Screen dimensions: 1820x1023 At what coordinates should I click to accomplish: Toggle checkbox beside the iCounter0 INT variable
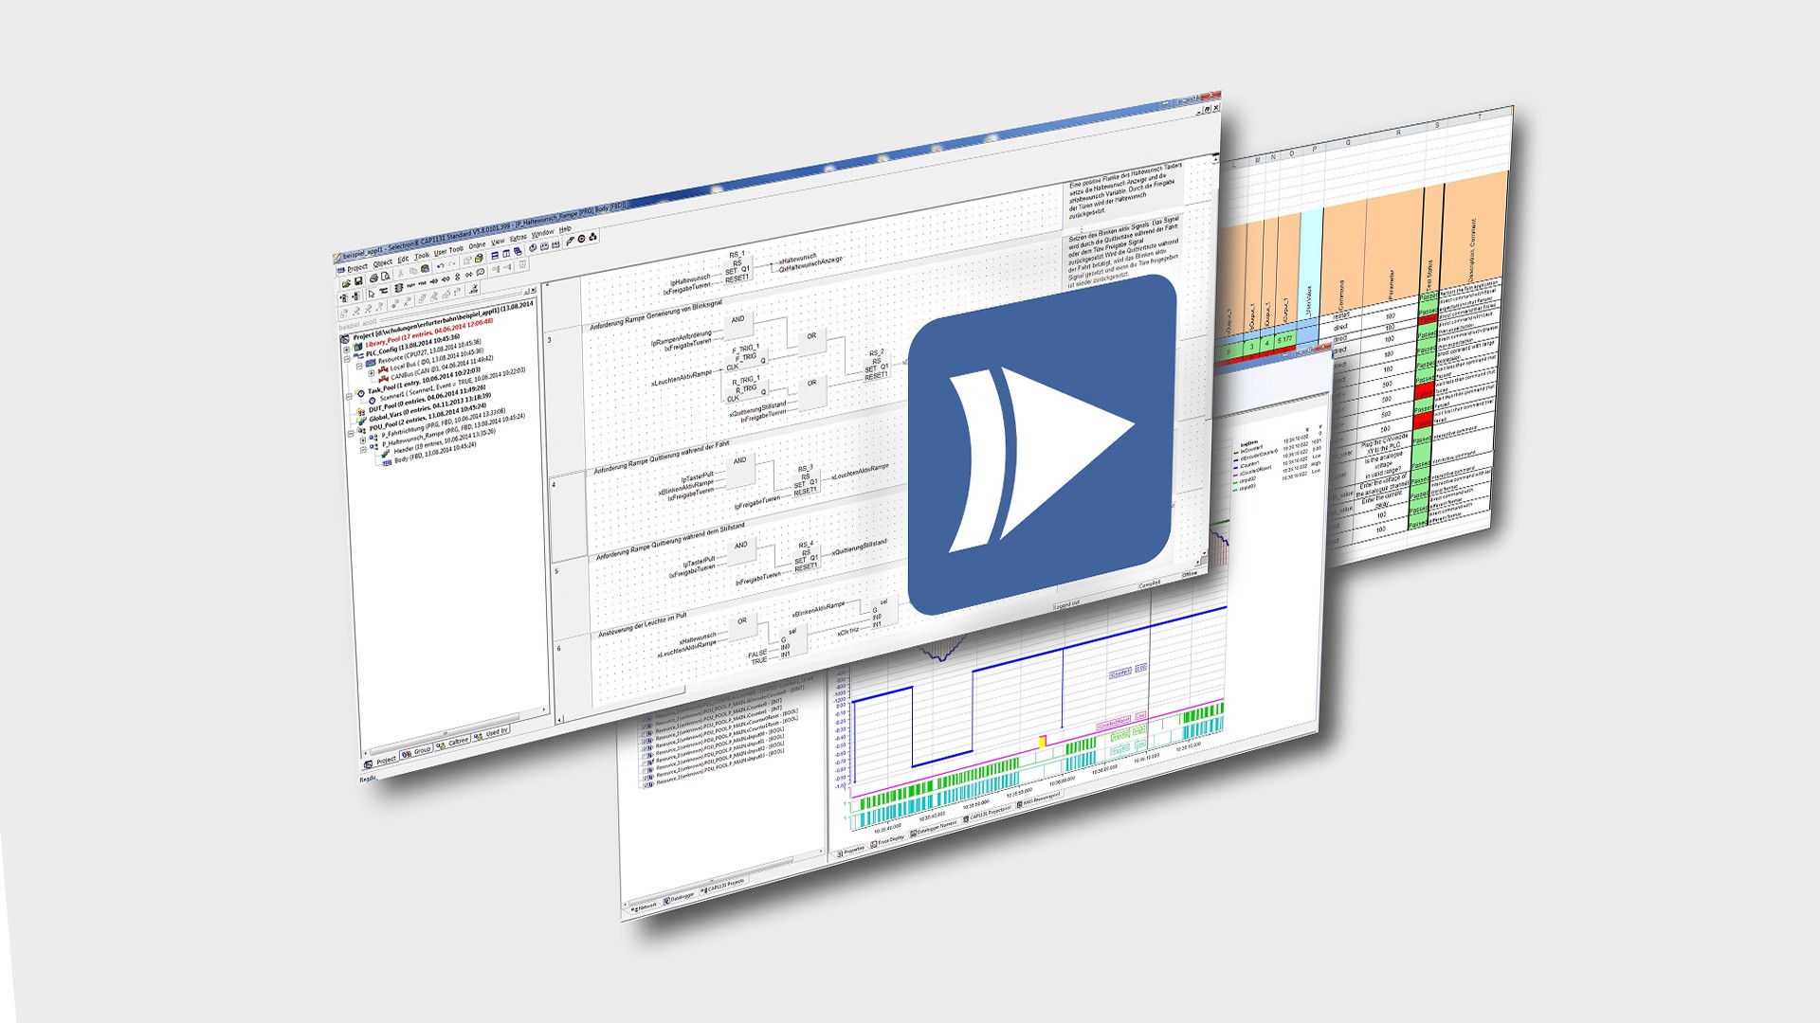tap(644, 733)
